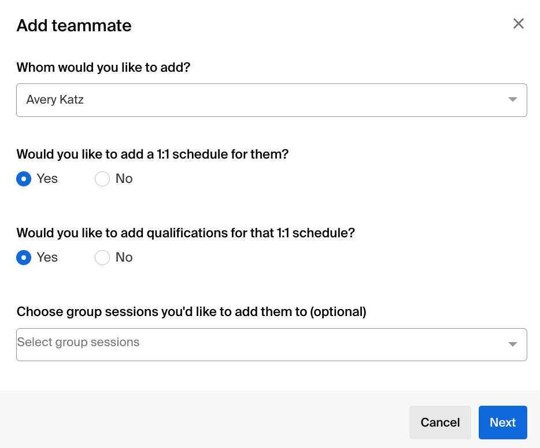Screen dimensions: 540x448
Task: Click the chevron on the Avery Katz dropdown
Action: point(512,100)
